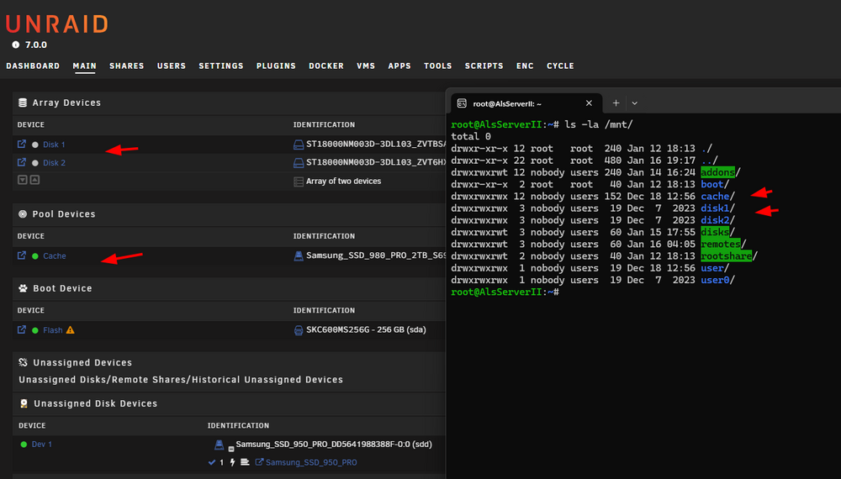The width and height of the screenshot is (841, 479).
Task: Collapse the Samsung 950 PRO minus expander
Action: [231, 449]
